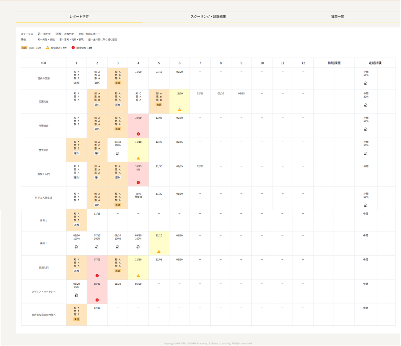Open unread report 1 of 総合的な探究の時間A
The height and width of the screenshot is (346, 401).
(x=76, y=314)
